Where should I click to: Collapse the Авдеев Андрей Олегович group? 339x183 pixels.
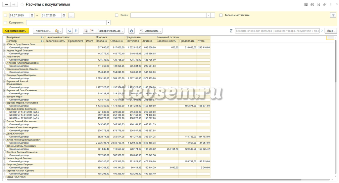coord(4,50)
